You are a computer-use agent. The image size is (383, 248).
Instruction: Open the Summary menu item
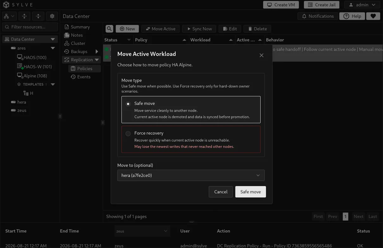(77, 27)
